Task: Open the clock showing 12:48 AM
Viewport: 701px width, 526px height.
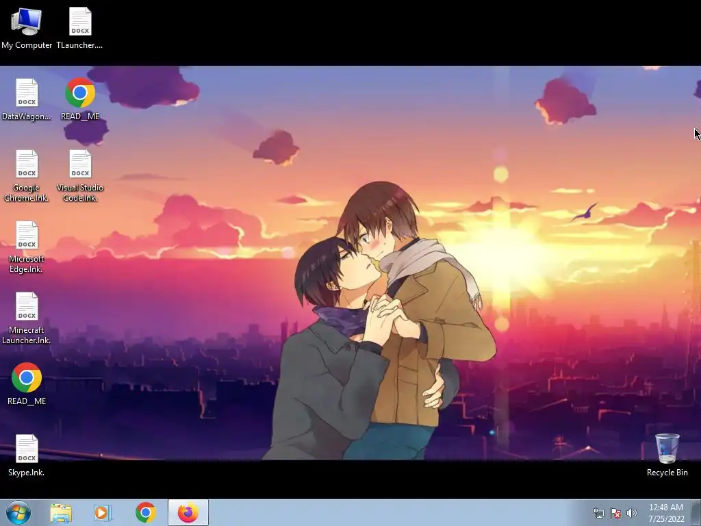Action: 666,513
